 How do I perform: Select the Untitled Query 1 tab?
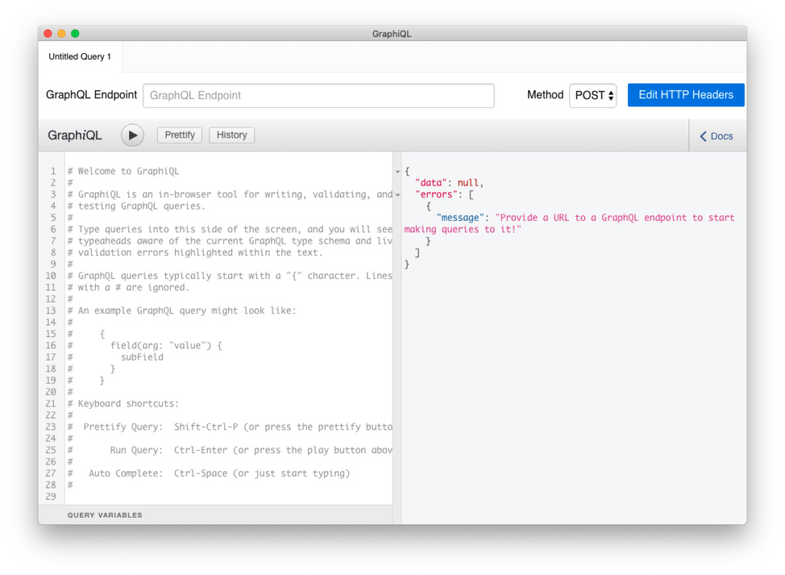[x=79, y=56]
